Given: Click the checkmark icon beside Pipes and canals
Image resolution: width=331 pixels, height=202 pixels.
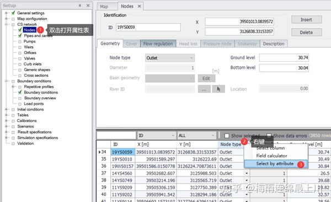Looking at the screenshot, I should click(x=20, y=35).
